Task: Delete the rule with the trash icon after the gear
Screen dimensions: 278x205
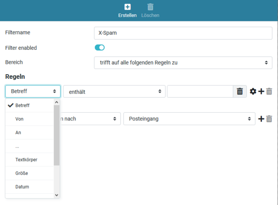Action: 269,91
